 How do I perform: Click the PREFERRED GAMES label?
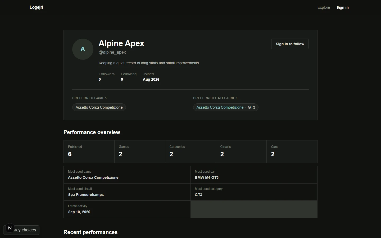pos(89,98)
